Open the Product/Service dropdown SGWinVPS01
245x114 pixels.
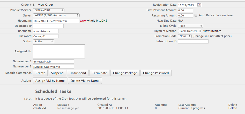[x=49, y=10]
